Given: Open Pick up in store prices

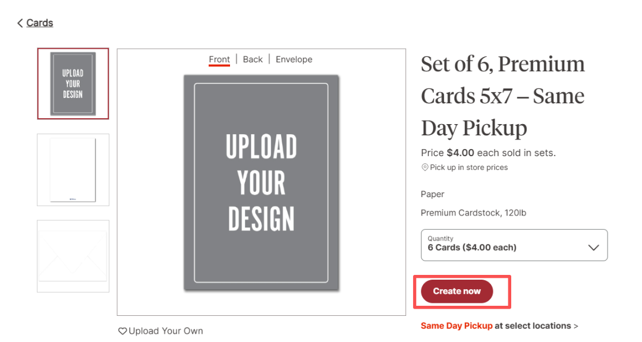Looking at the screenshot, I should click(x=469, y=167).
